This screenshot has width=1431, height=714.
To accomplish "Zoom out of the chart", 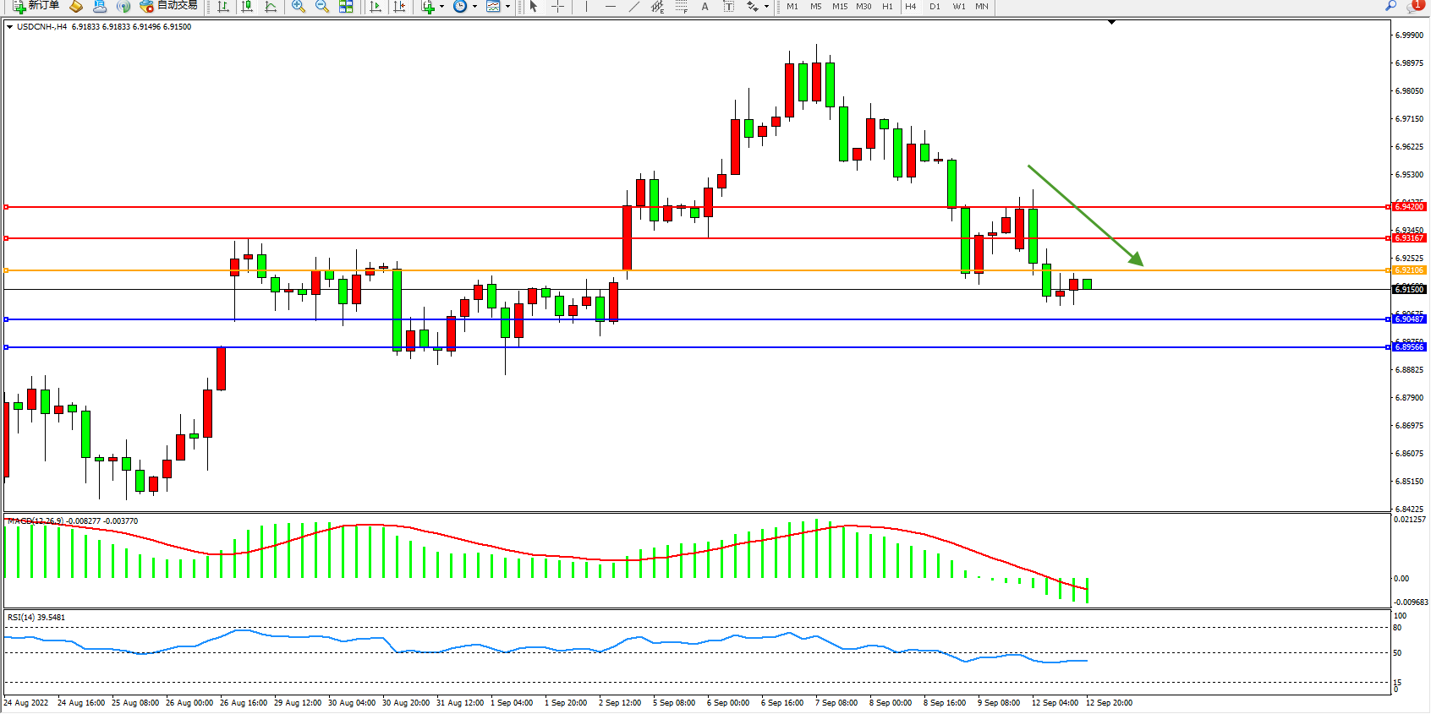I will [x=322, y=6].
